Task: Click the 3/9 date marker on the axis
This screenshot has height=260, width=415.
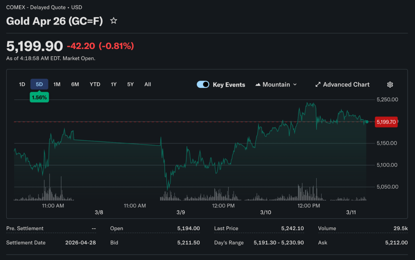Action: (x=181, y=213)
